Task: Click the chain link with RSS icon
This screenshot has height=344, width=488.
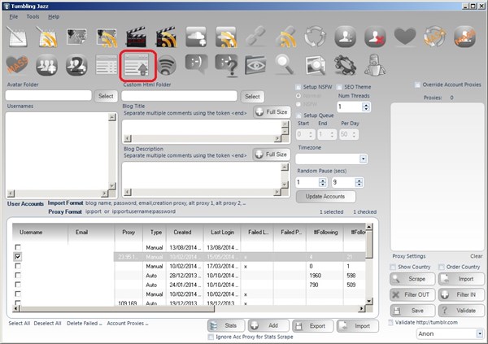Action: coord(285,37)
